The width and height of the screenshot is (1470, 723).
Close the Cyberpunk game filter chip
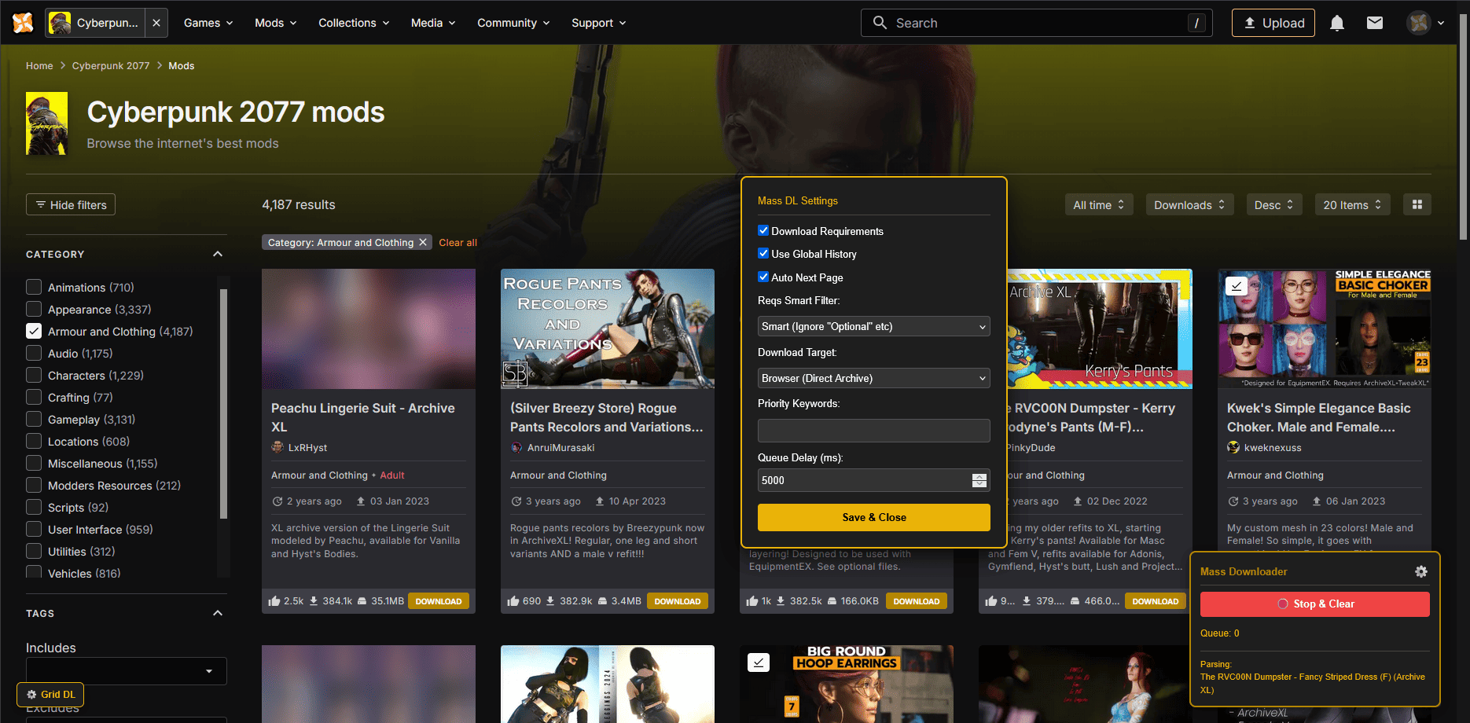pyautogui.click(x=156, y=23)
